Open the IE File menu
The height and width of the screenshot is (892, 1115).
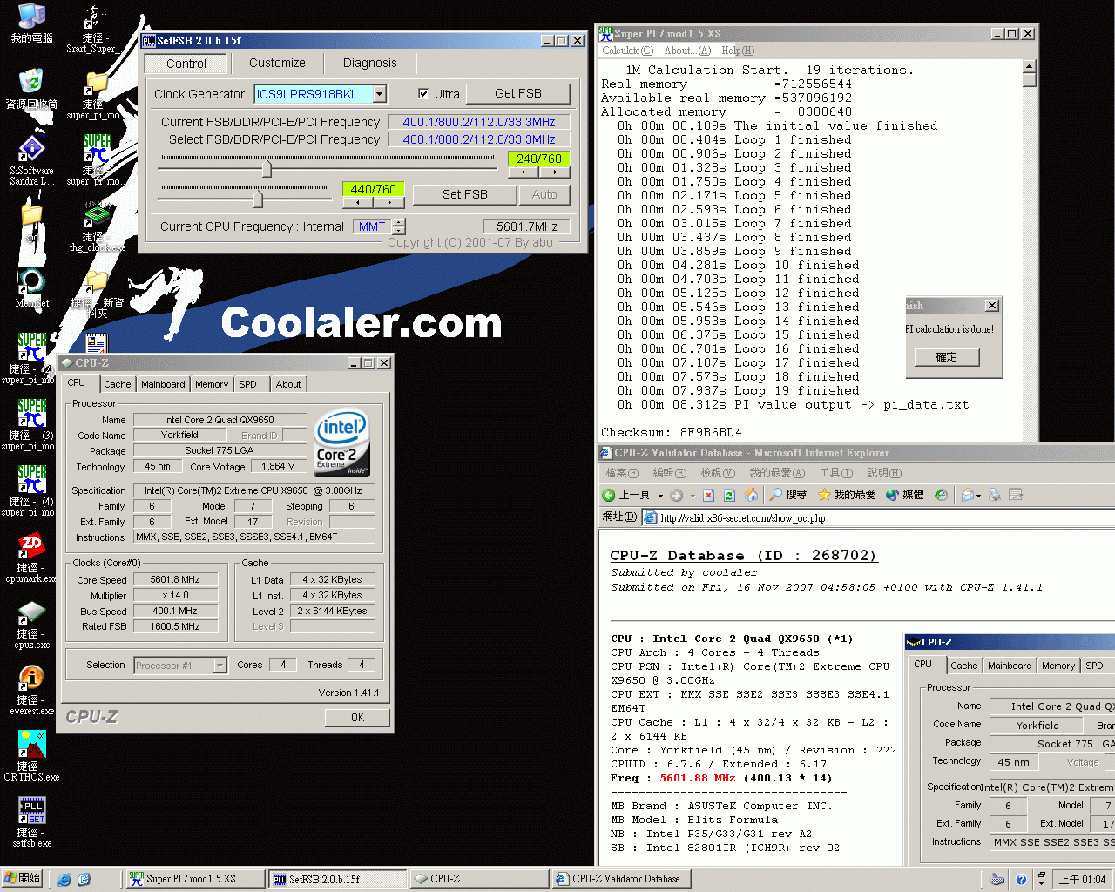(622, 473)
